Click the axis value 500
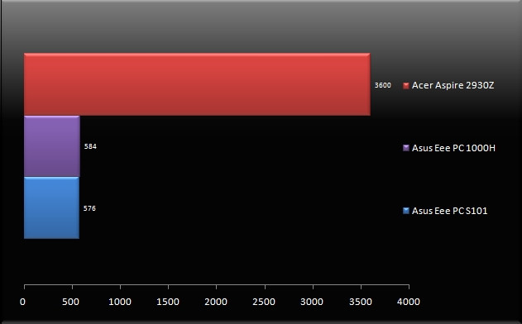Screen dimensions: 522x324 [x=70, y=302]
